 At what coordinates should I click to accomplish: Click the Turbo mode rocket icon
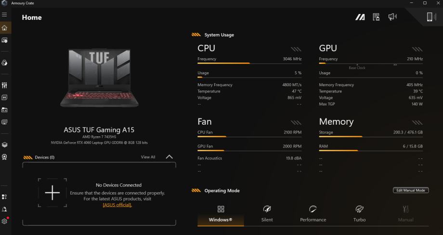pyautogui.click(x=359, y=209)
